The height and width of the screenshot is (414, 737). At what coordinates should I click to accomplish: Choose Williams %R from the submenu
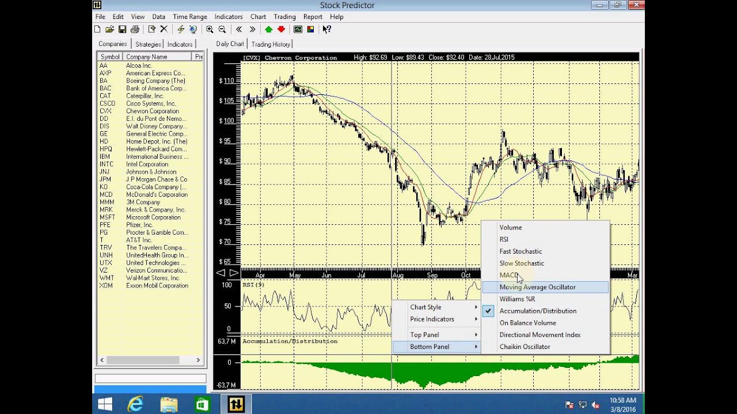pos(545,299)
